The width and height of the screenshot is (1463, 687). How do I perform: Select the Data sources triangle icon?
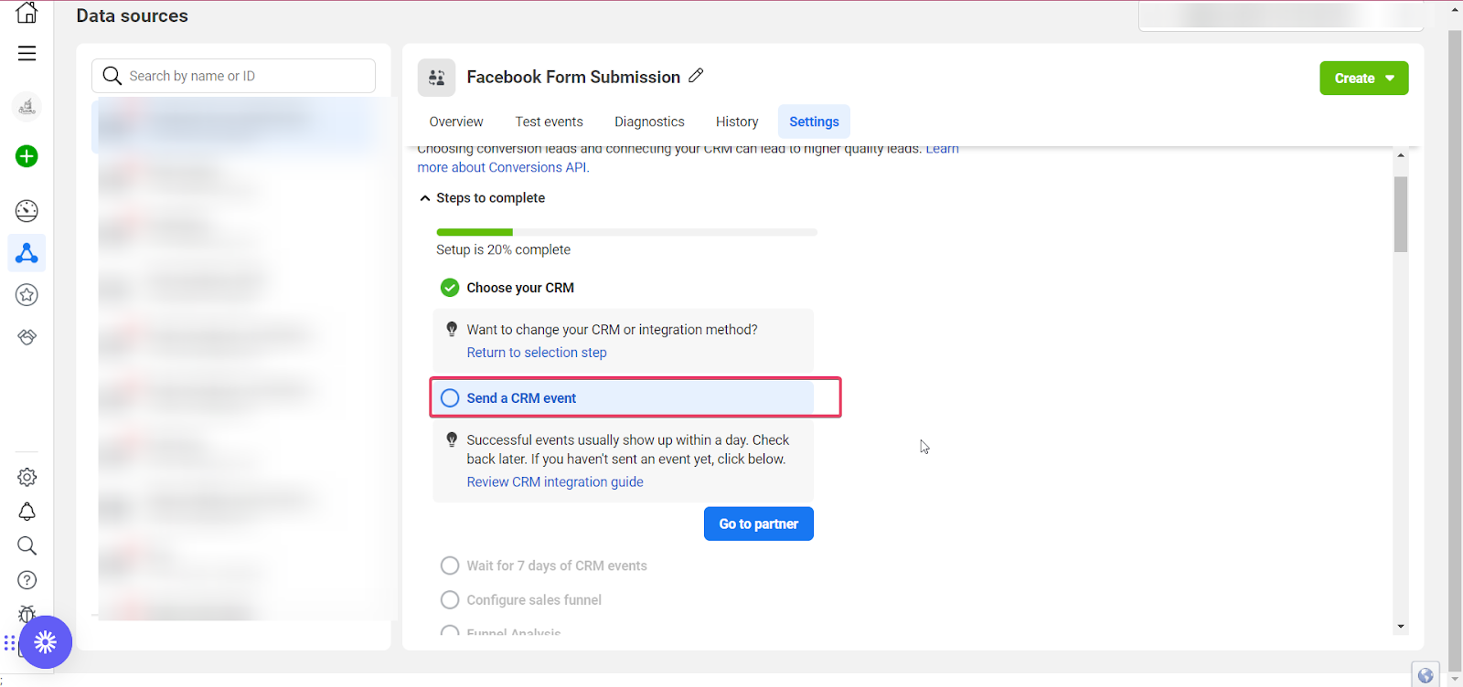(27, 253)
